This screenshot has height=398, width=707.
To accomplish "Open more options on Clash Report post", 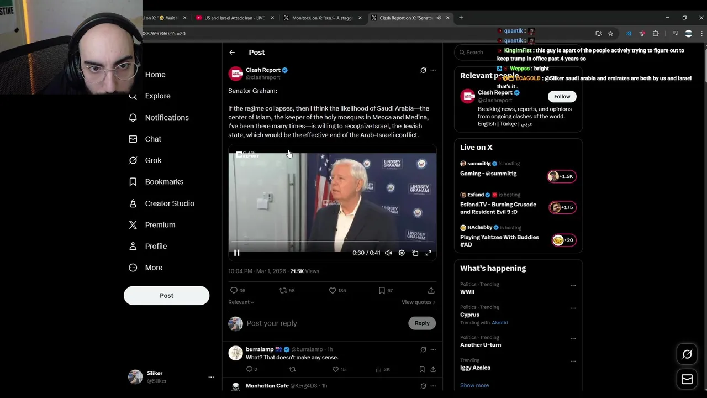I will (433, 70).
